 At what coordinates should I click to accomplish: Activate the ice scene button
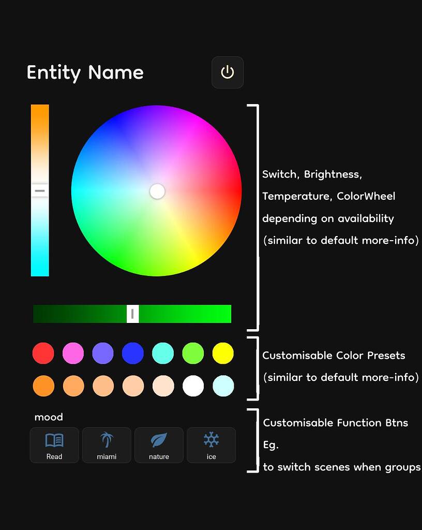pyautogui.click(x=211, y=445)
